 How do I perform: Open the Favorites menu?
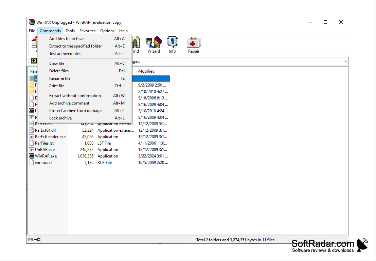(87, 31)
